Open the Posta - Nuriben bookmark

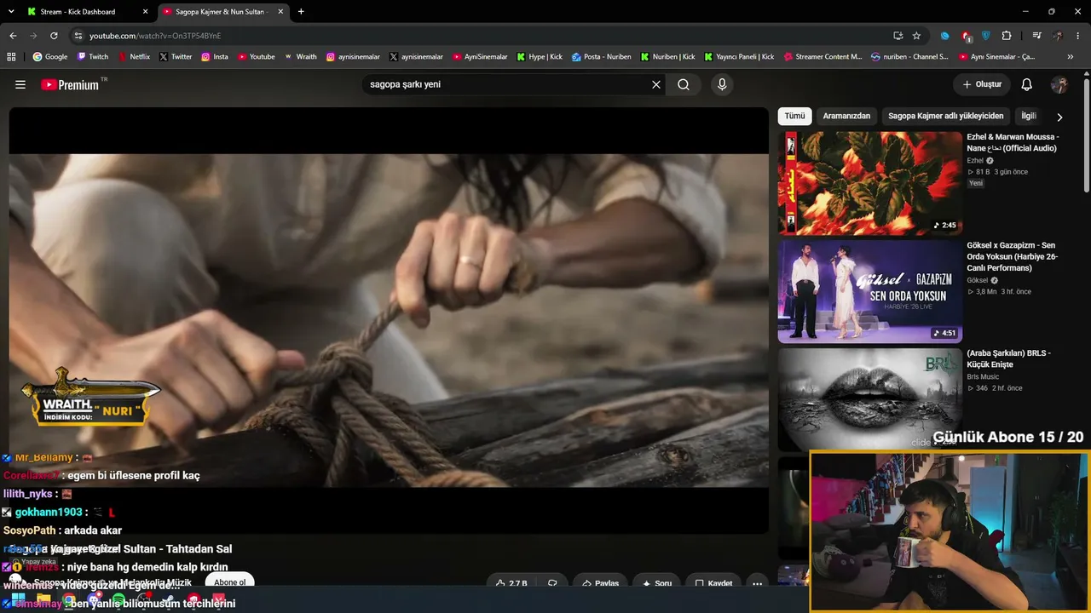[x=601, y=57]
